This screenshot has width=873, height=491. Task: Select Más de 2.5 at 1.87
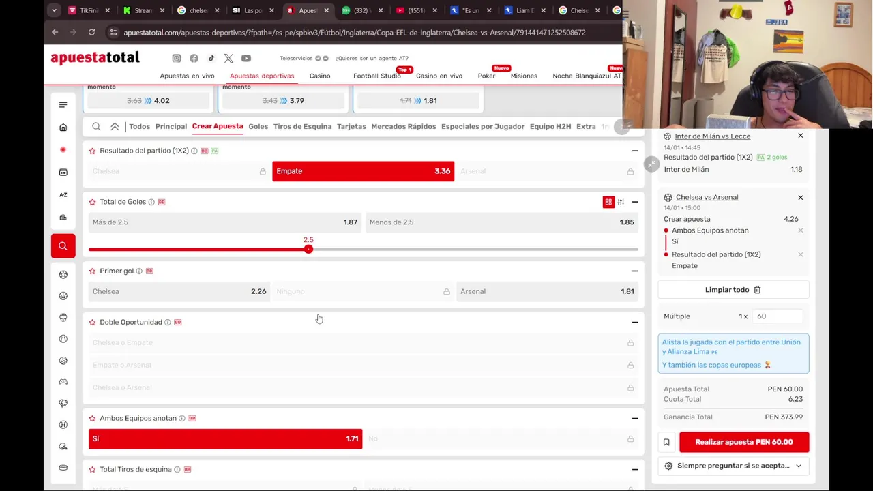tap(225, 222)
